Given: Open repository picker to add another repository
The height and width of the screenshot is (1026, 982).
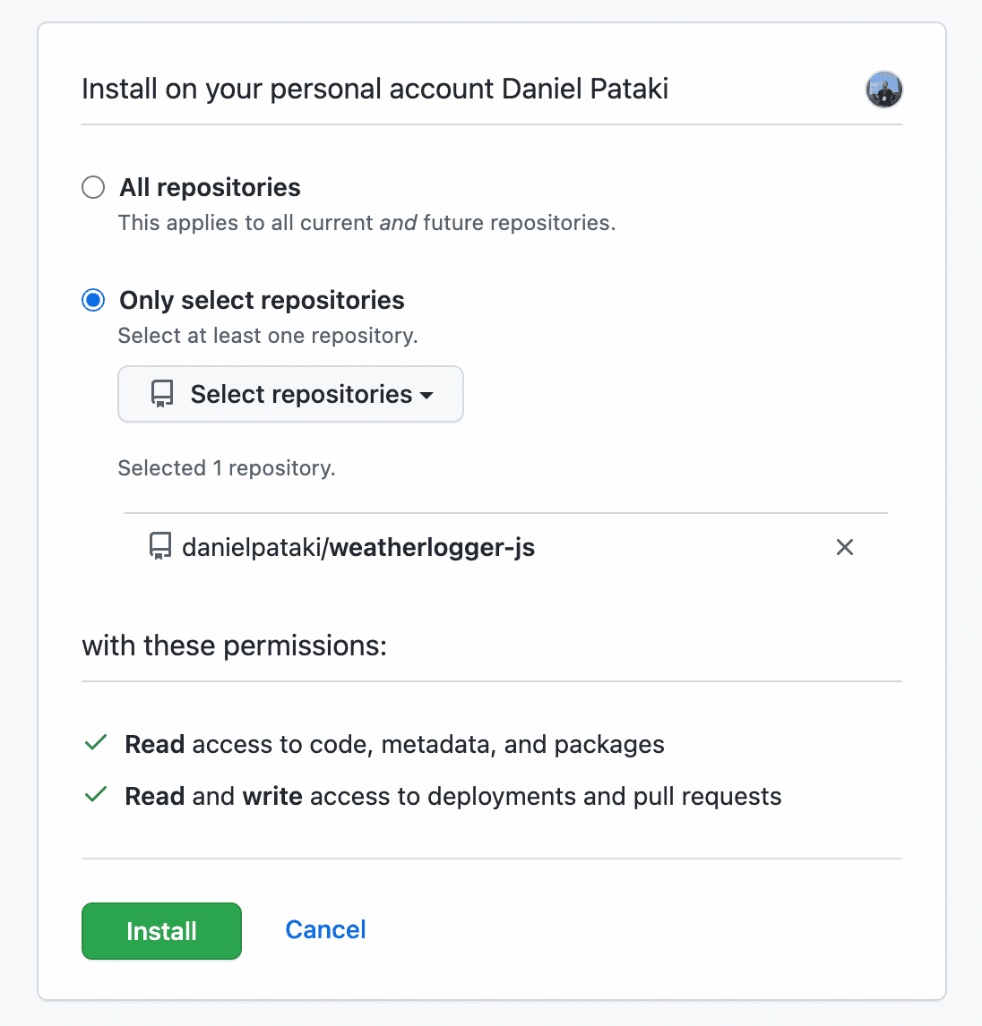Looking at the screenshot, I should [290, 394].
